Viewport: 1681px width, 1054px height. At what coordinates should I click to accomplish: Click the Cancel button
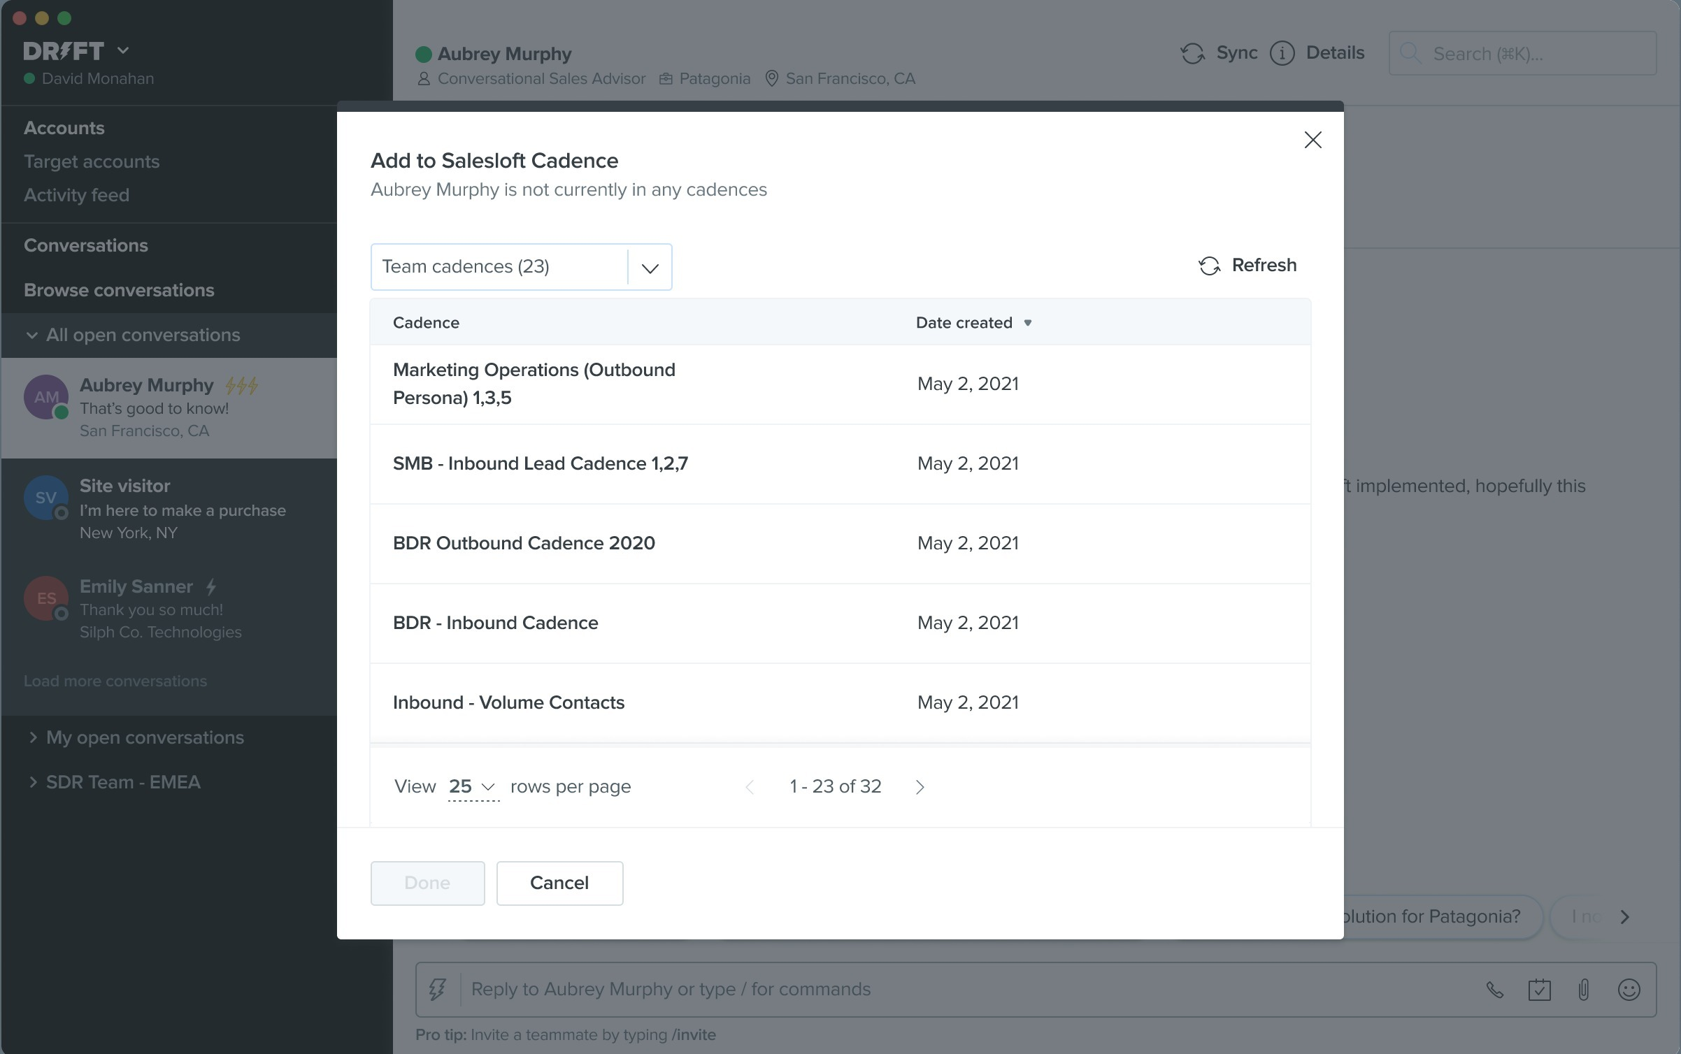click(559, 883)
